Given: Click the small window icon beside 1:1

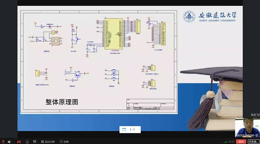Looking at the screenshot, I should 124,130.
